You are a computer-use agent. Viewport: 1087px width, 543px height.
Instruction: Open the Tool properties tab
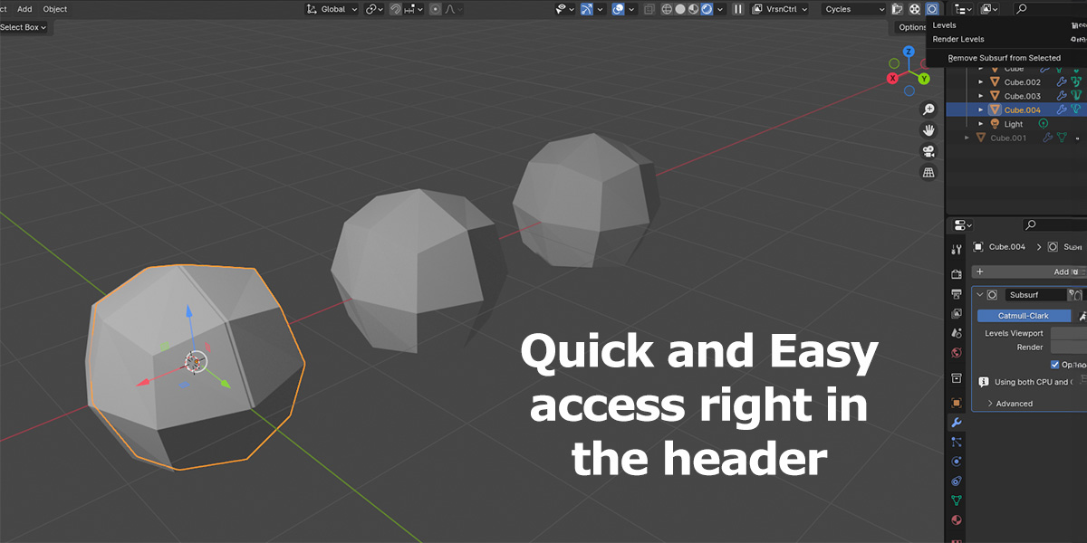(x=957, y=250)
